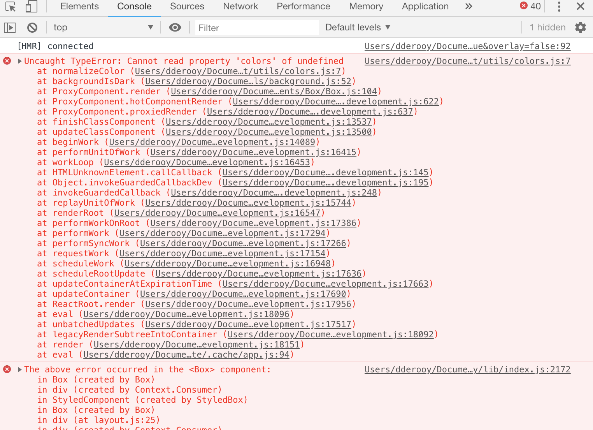593x430 pixels.
Task: Open scheduleWork js:16948 link
Action: tap(228, 263)
